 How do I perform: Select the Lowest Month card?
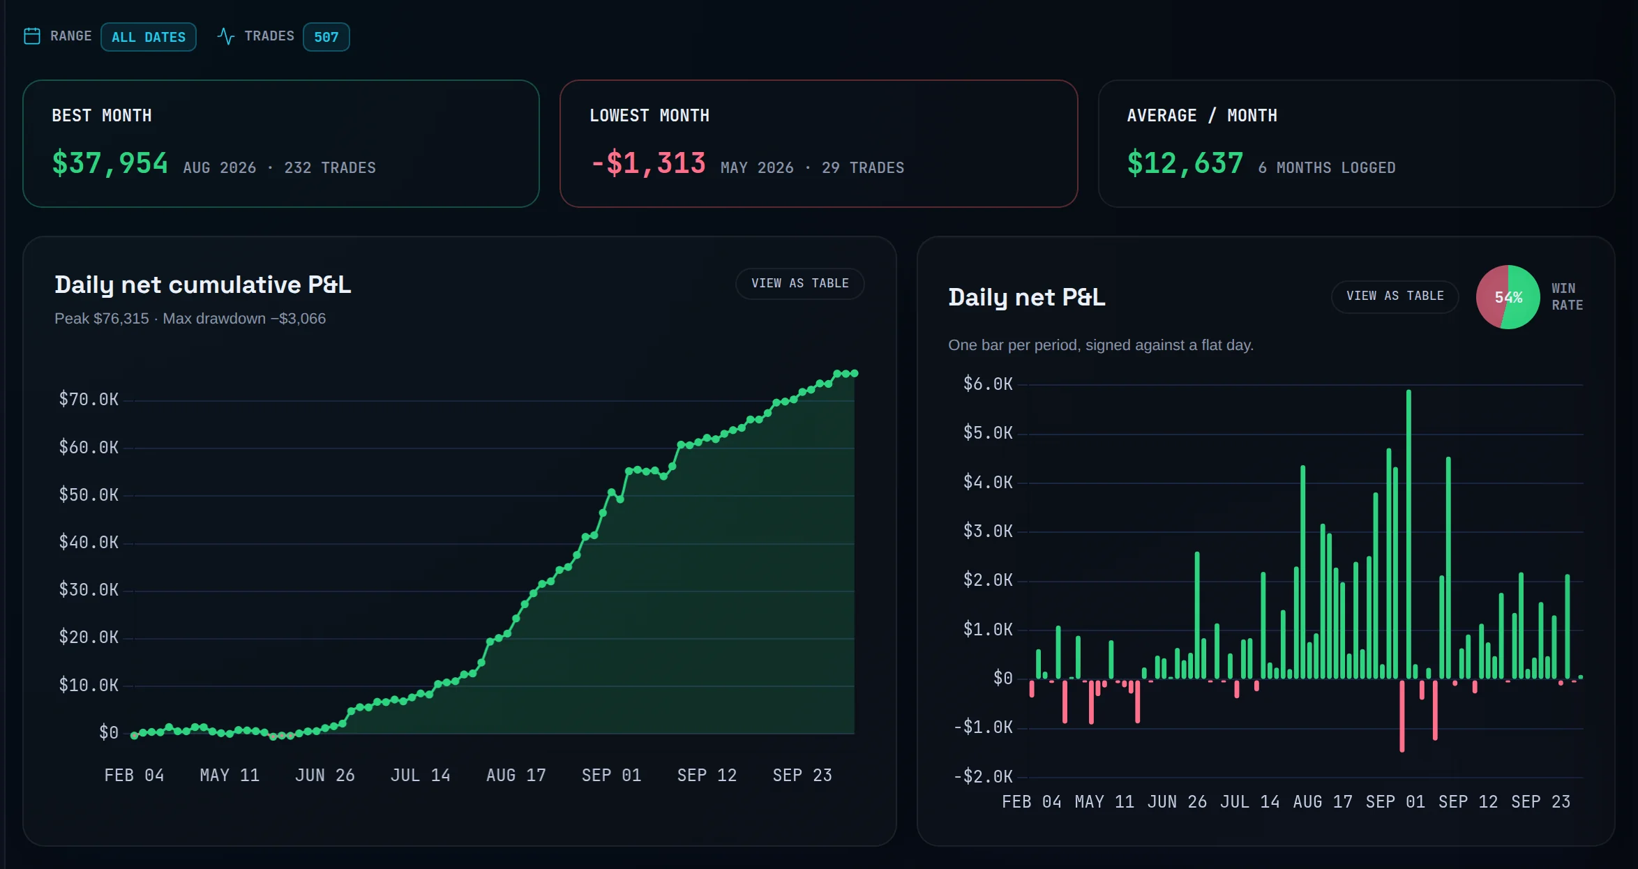coord(819,144)
